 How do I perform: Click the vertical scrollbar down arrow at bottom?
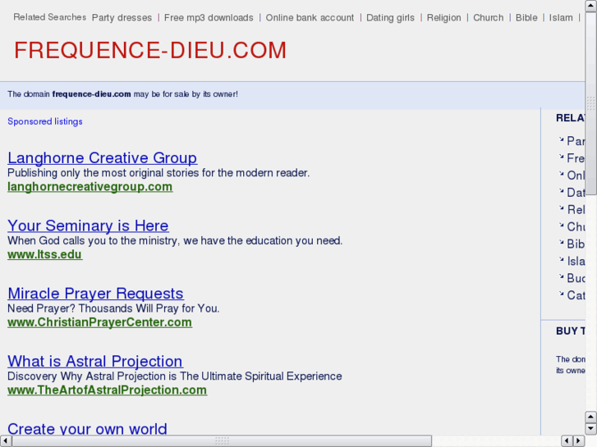591,429
